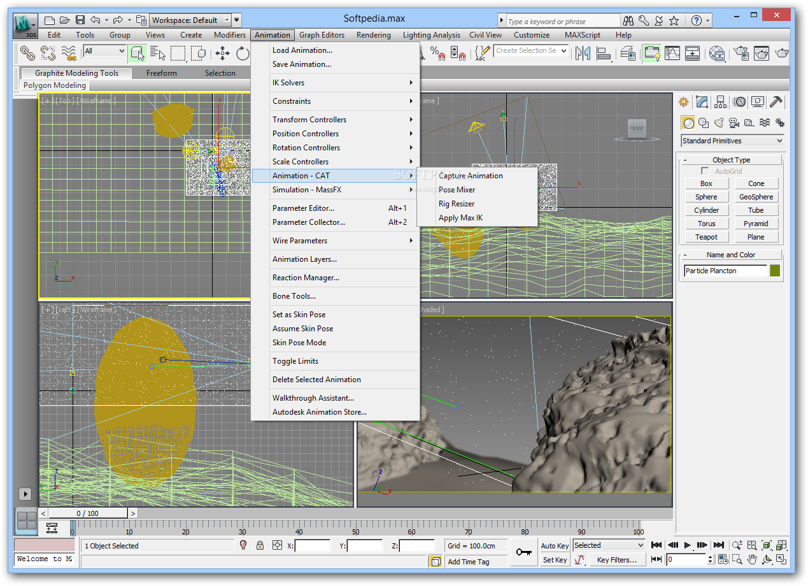808x586 pixels.
Task: Select the Lights category icon
Action: (x=719, y=123)
